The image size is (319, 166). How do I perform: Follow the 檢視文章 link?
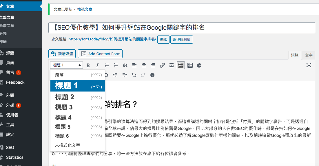pyautogui.click(x=85, y=10)
